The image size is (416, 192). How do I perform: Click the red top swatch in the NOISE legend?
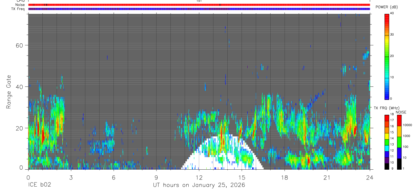(399, 121)
